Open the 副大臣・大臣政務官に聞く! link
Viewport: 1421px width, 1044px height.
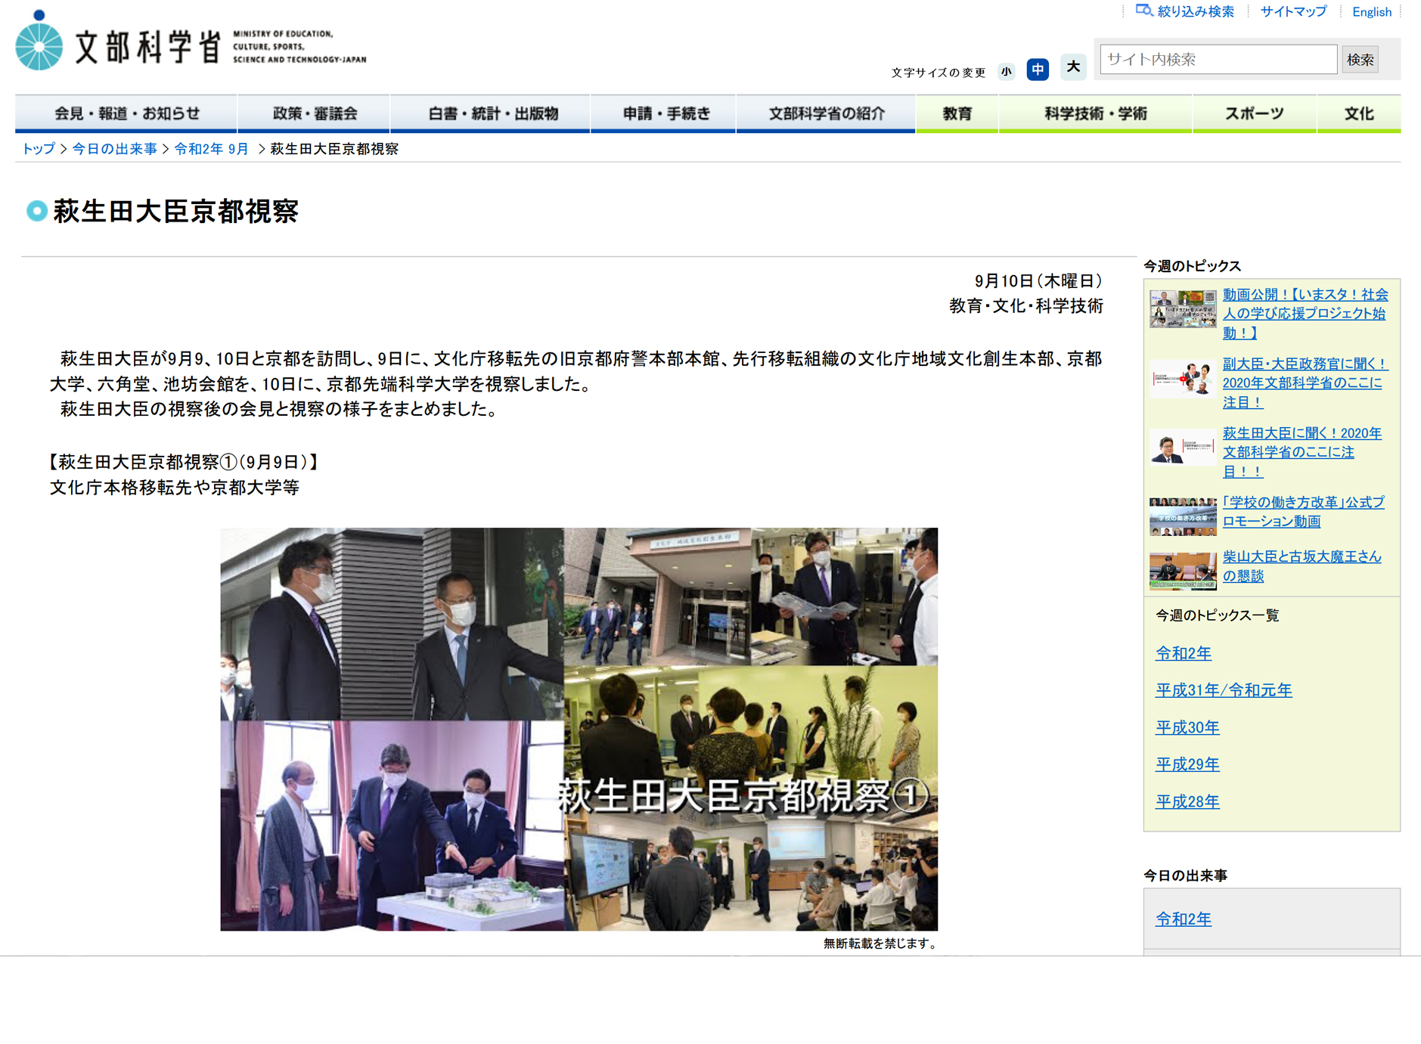coord(1305,383)
